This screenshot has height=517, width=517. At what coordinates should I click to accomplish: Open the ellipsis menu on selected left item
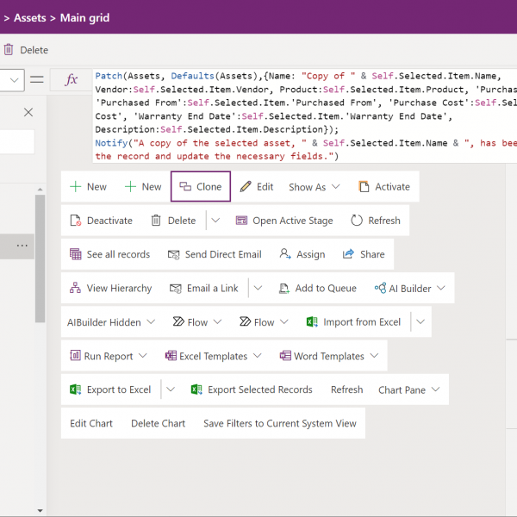[22, 246]
